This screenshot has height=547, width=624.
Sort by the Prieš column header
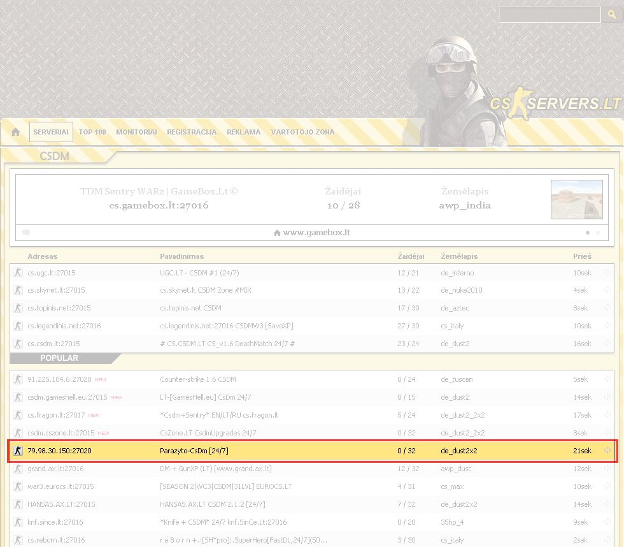(x=582, y=256)
